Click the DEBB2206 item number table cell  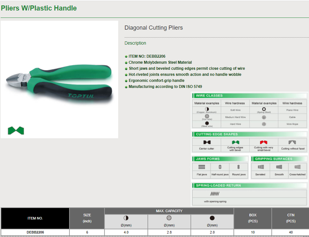pyautogui.click(x=35, y=232)
